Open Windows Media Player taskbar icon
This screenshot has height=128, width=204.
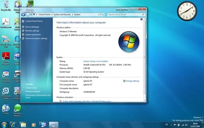tap(34, 125)
